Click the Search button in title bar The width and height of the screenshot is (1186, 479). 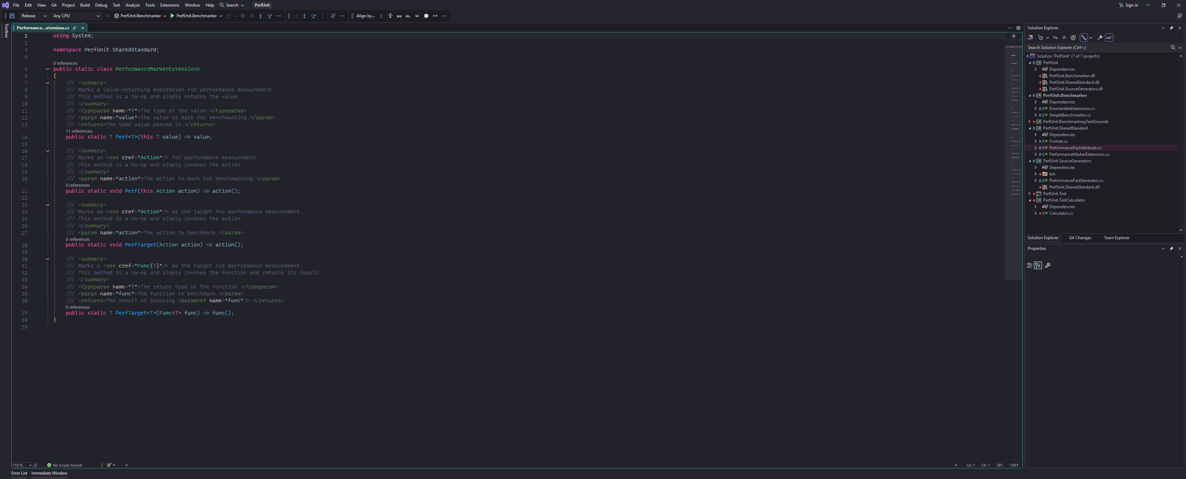[232, 5]
